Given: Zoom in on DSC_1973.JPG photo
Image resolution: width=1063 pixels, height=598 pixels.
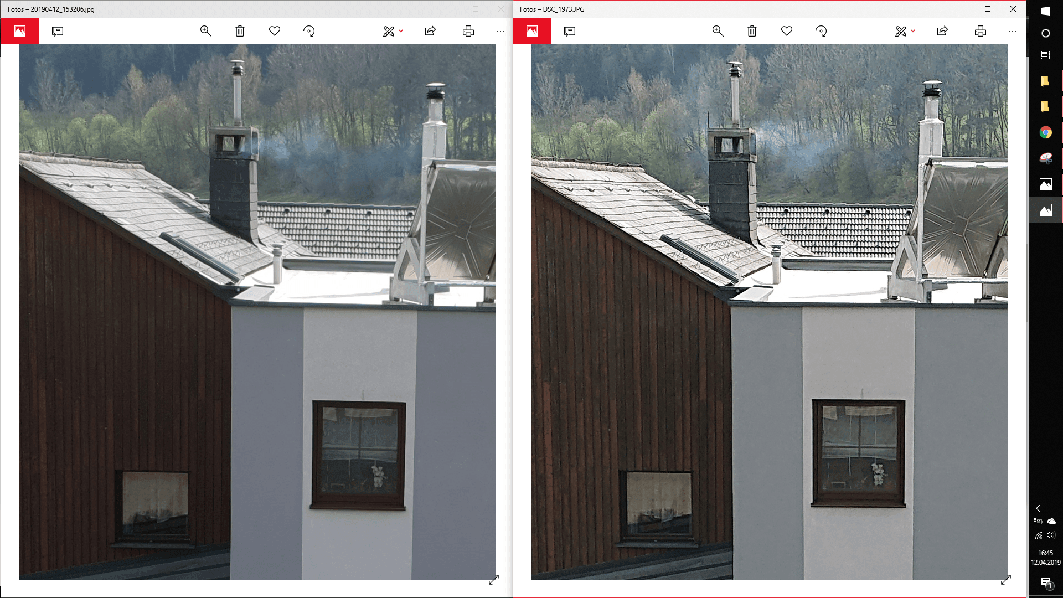Looking at the screenshot, I should [718, 31].
